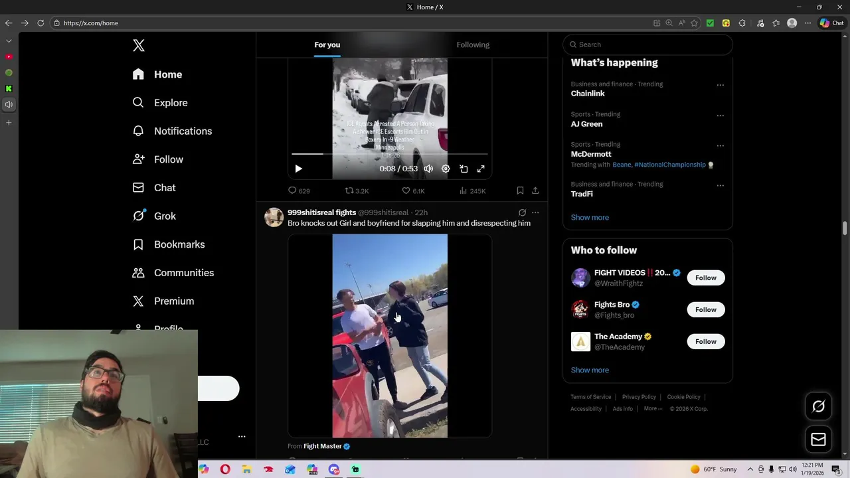
Task: Show more trending topics
Action: coord(590,217)
